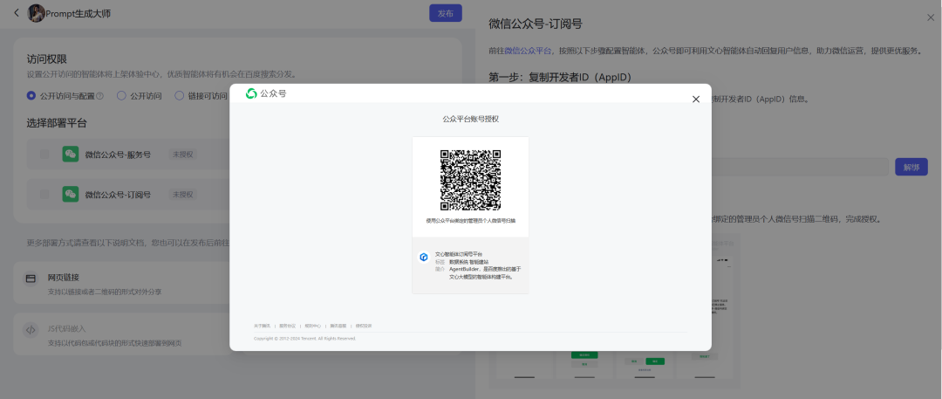Click the 选择部署平台 heading
The width and height of the screenshot is (942, 399).
click(x=57, y=123)
